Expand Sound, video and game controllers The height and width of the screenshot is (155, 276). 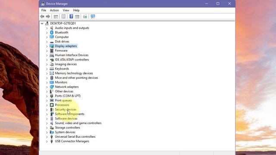click(47, 123)
